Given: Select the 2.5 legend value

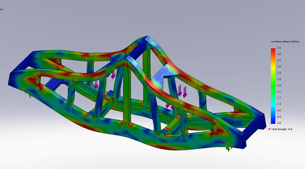Looking at the screenshot, I should pos(279,86).
